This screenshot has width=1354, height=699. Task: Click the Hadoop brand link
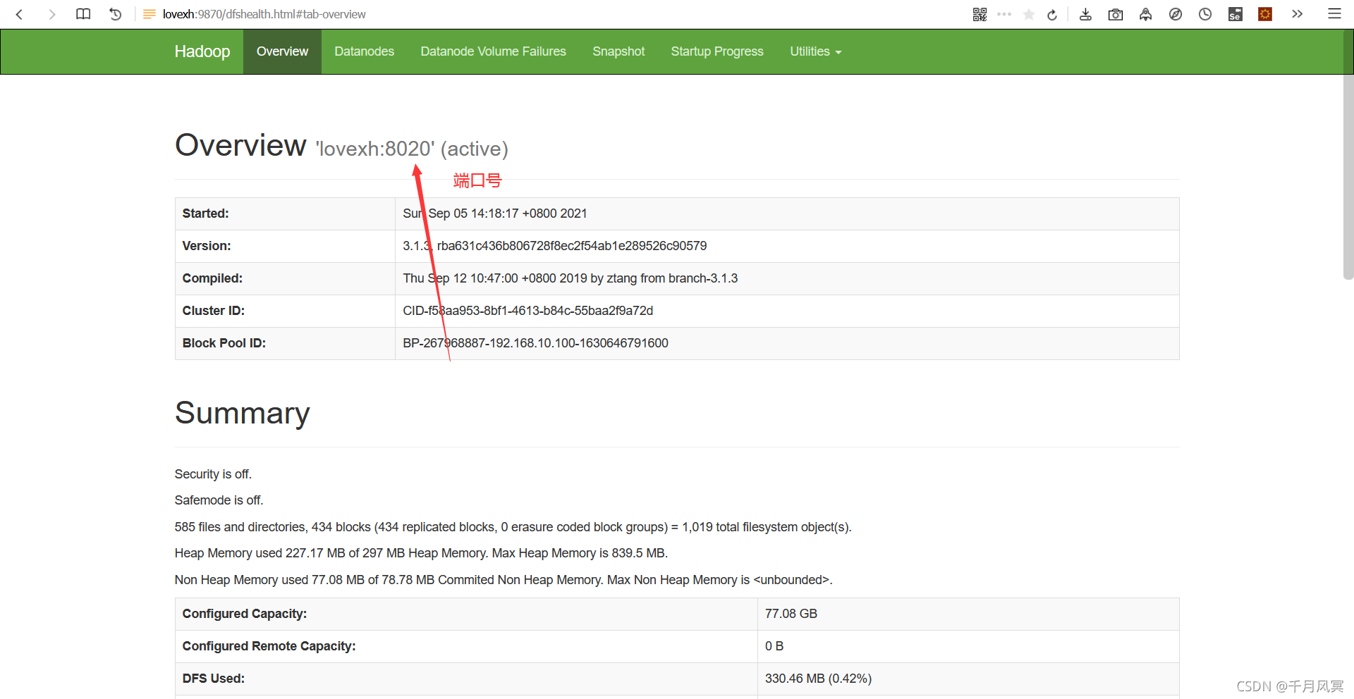[202, 51]
